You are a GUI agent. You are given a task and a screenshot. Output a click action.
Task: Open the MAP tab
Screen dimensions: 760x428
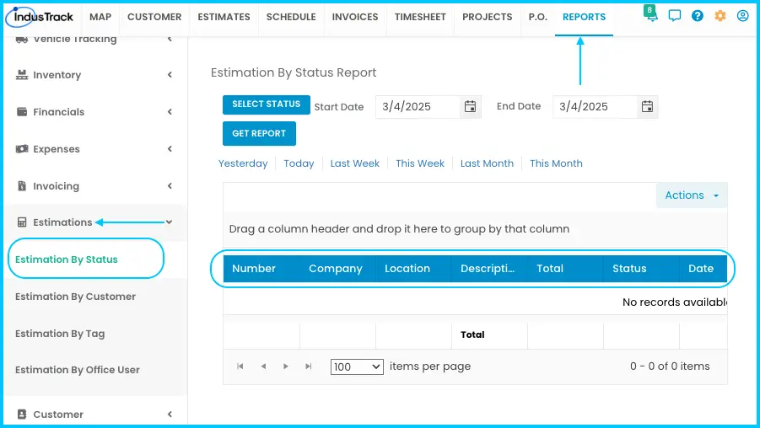[100, 17]
